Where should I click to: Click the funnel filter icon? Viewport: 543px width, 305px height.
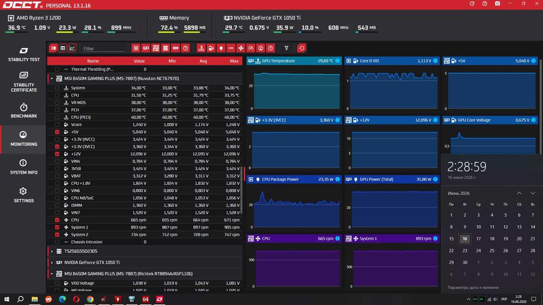point(286,48)
